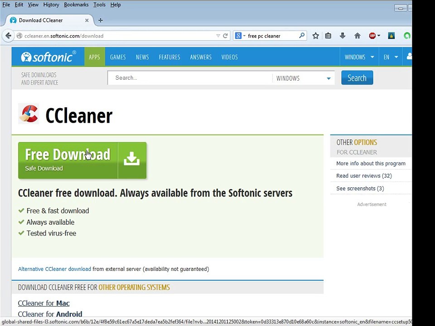Open a new tab with plus button
This screenshot has width=435, height=326.
click(x=101, y=20)
